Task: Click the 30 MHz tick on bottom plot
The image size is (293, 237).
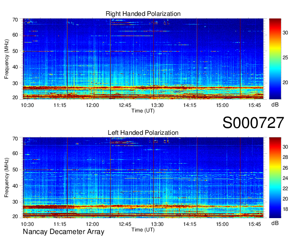Action: (15, 202)
